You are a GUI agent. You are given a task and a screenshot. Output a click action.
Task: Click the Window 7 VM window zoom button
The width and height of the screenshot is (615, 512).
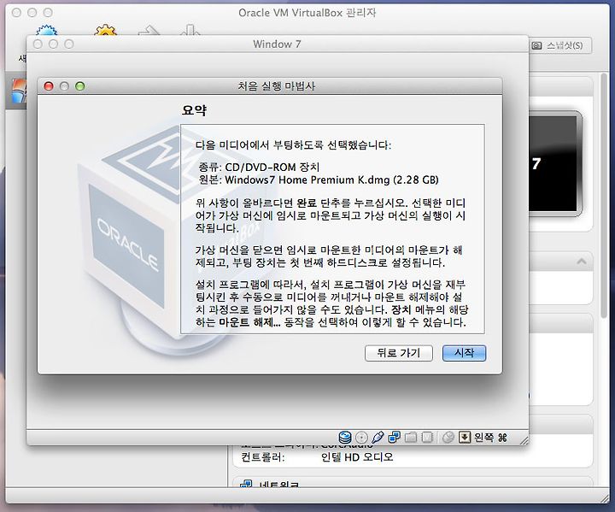pos(69,44)
